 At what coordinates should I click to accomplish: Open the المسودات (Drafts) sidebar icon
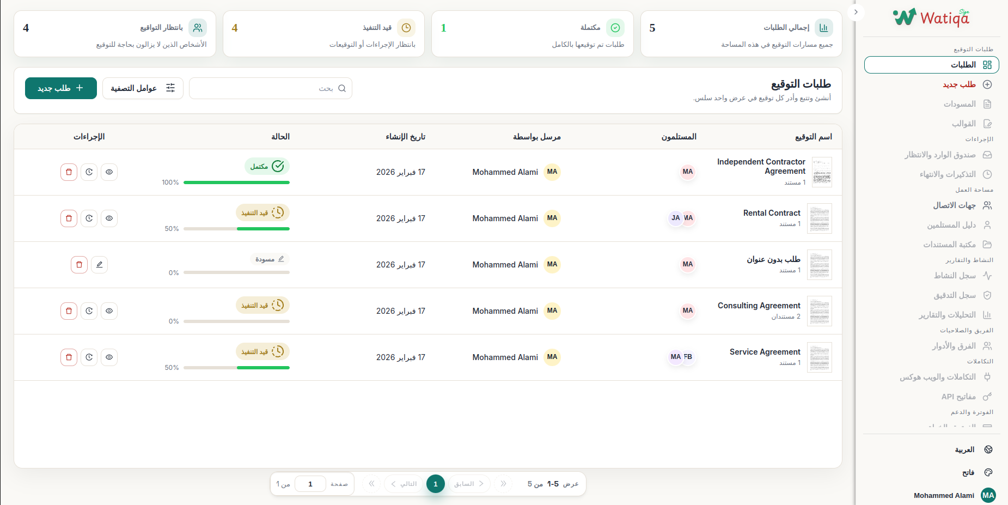pos(988,104)
